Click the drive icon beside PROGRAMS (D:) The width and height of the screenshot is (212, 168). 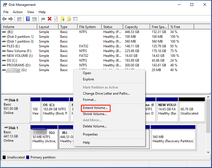(x=4, y=65)
